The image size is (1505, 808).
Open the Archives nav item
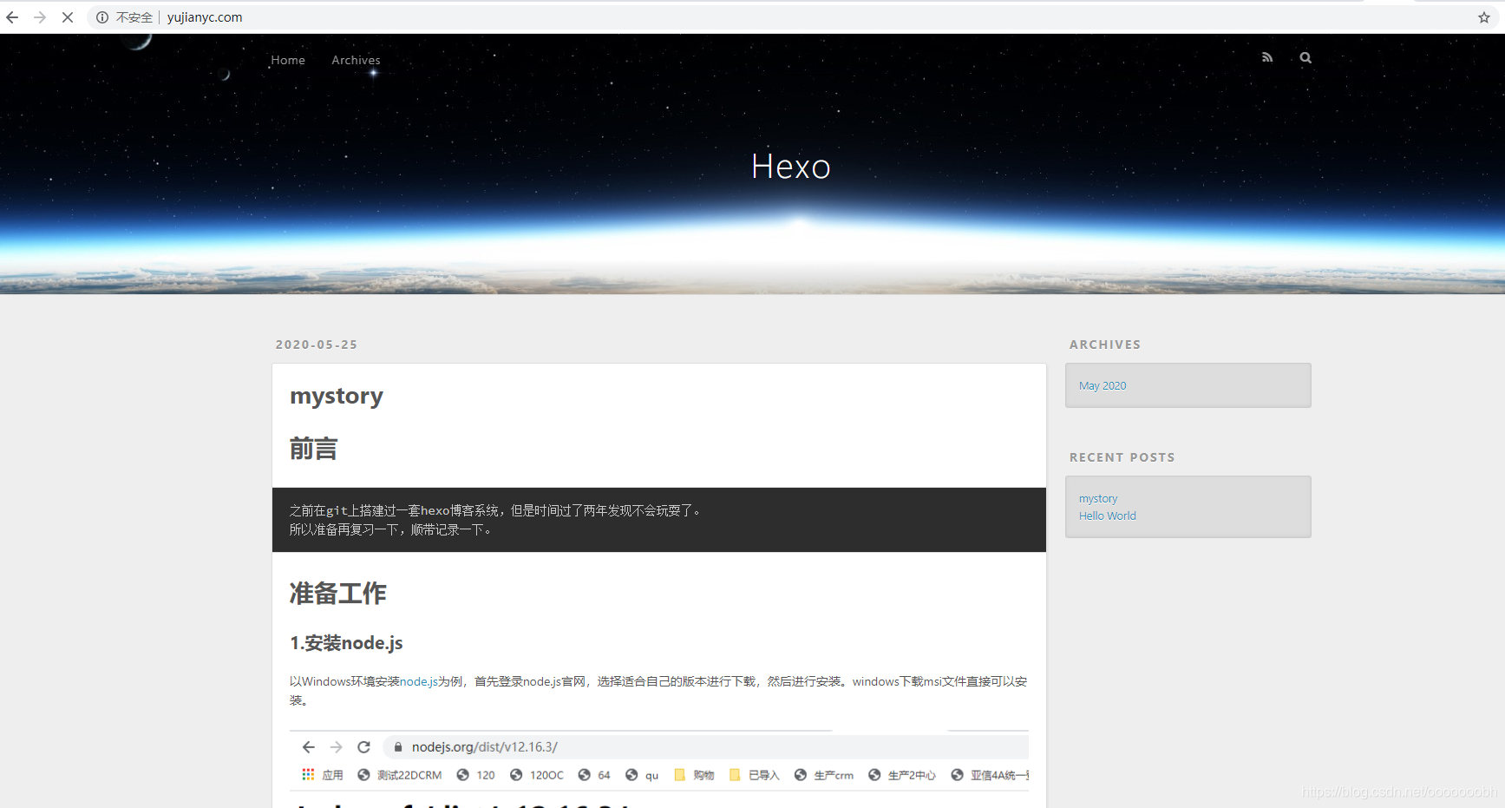tap(356, 60)
